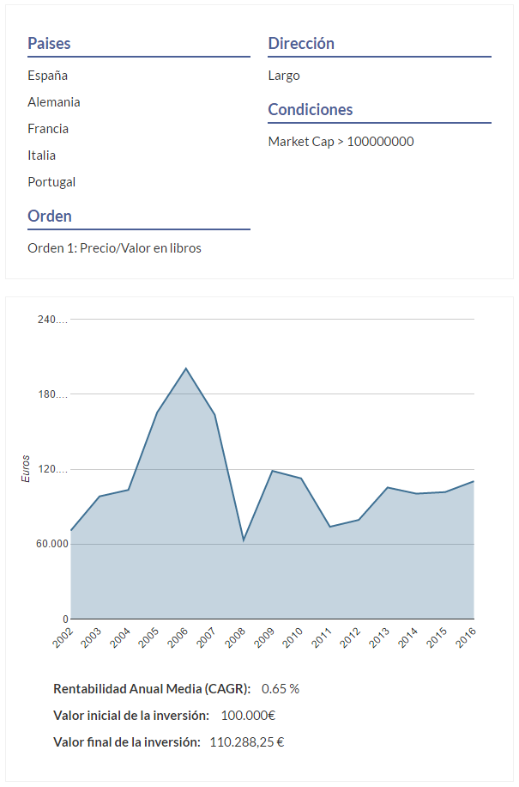Click the Paises section heading

click(x=49, y=44)
